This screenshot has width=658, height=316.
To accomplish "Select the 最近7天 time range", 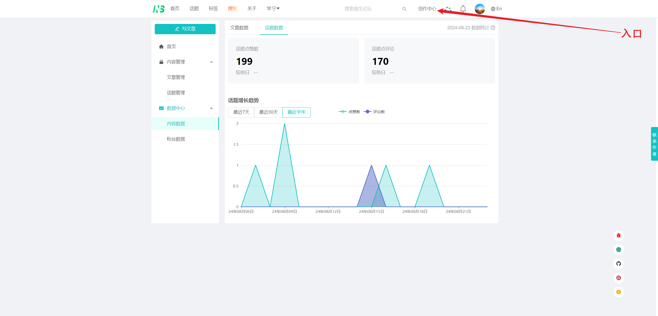I will [241, 112].
